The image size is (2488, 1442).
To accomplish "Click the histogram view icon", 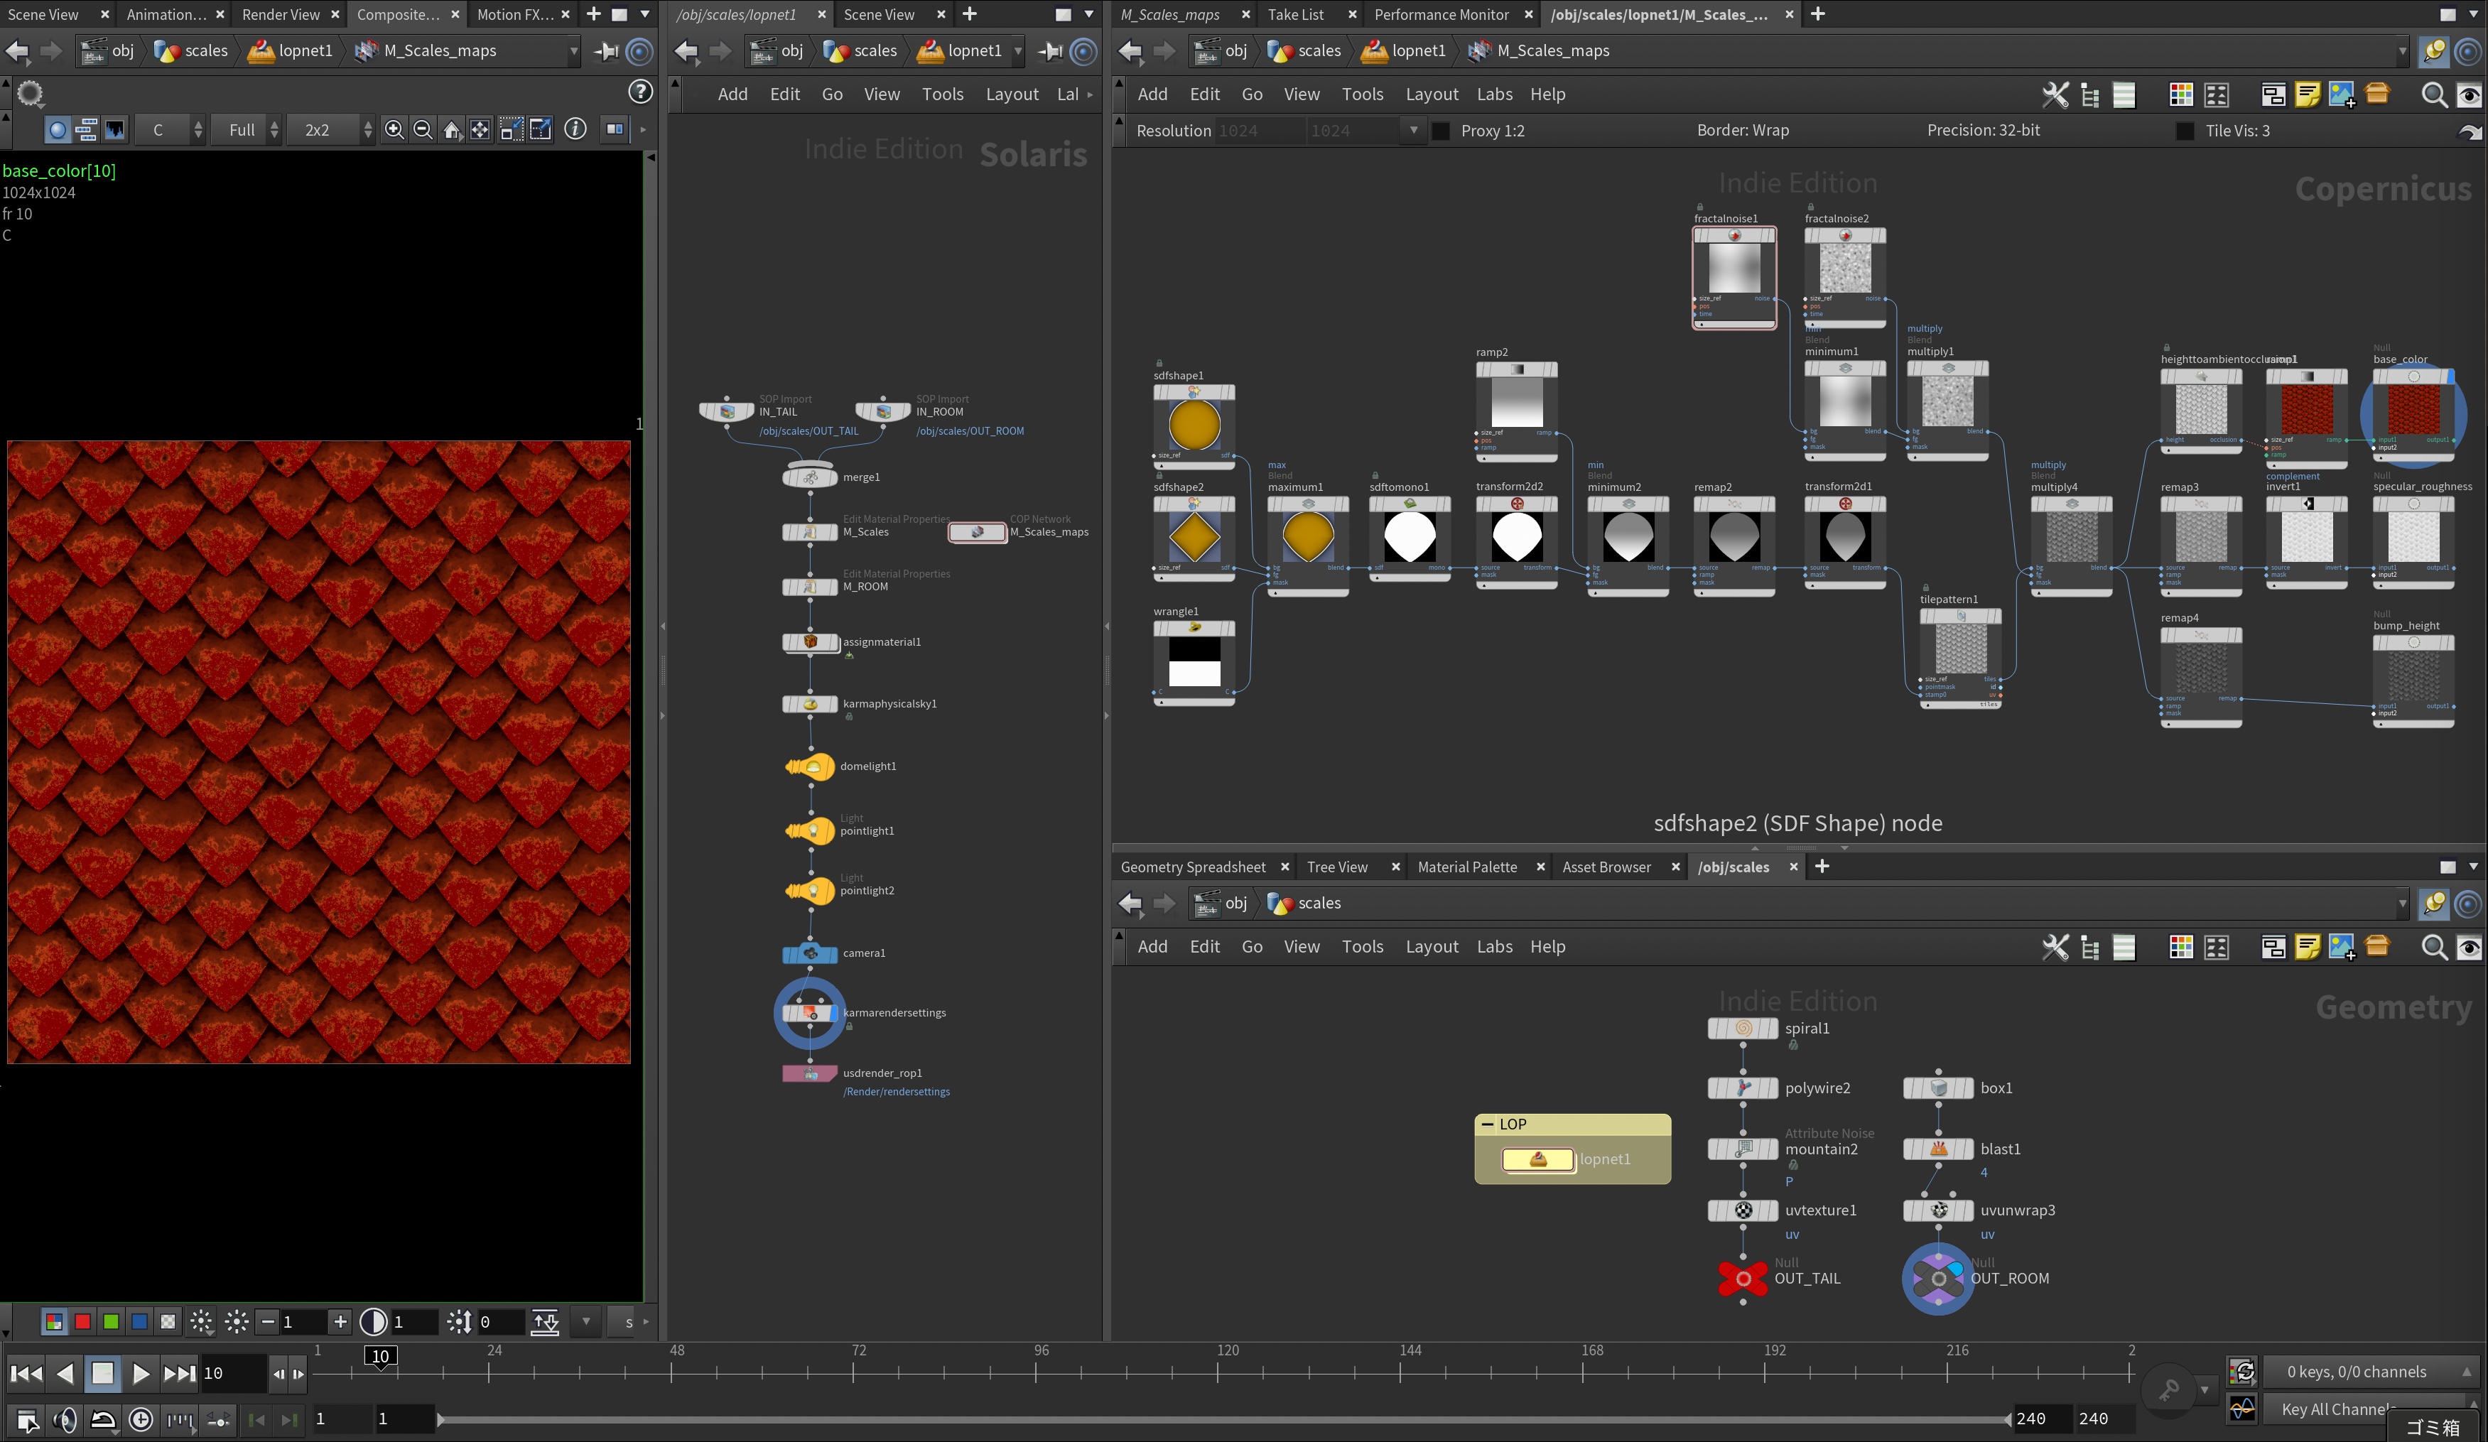I will pyautogui.click(x=116, y=130).
